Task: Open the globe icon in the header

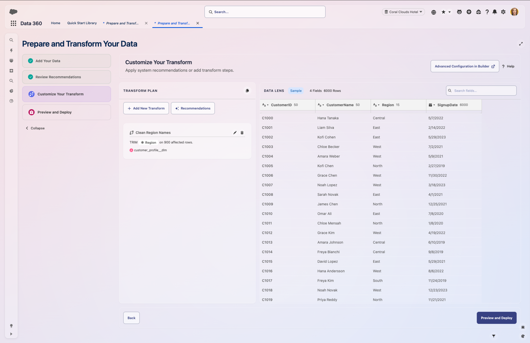Action: [434, 12]
